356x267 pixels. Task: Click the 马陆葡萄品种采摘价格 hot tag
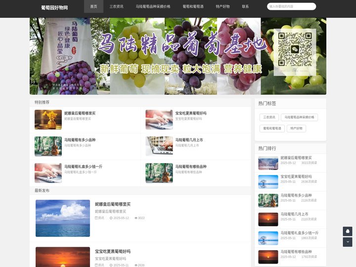pos(300,117)
